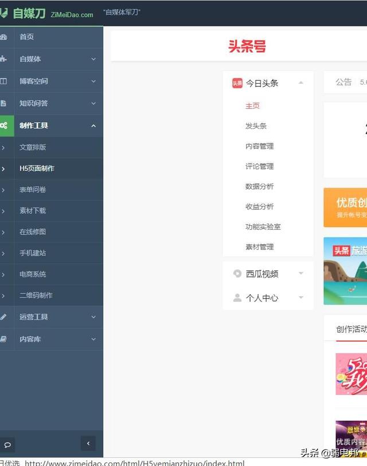Click the 博客空间 columns icon
Viewport: 367px width, 466px height.
pyautogui.click(x=3, y=81)
